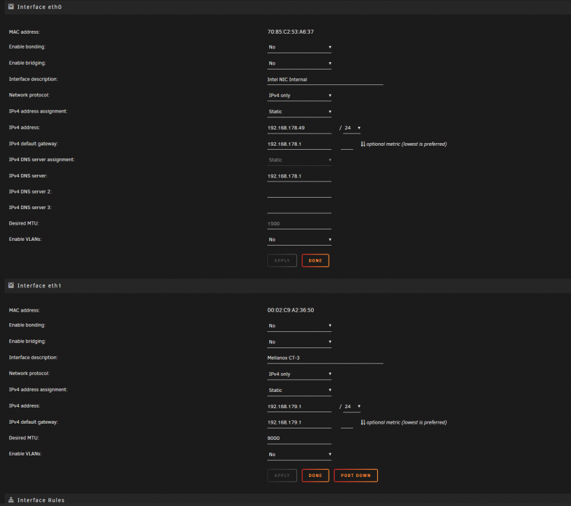Viewport: 571px width, 506px height.
Task: Edit eth1 Desired MTU 9000 field
Action: coord(299,439)
